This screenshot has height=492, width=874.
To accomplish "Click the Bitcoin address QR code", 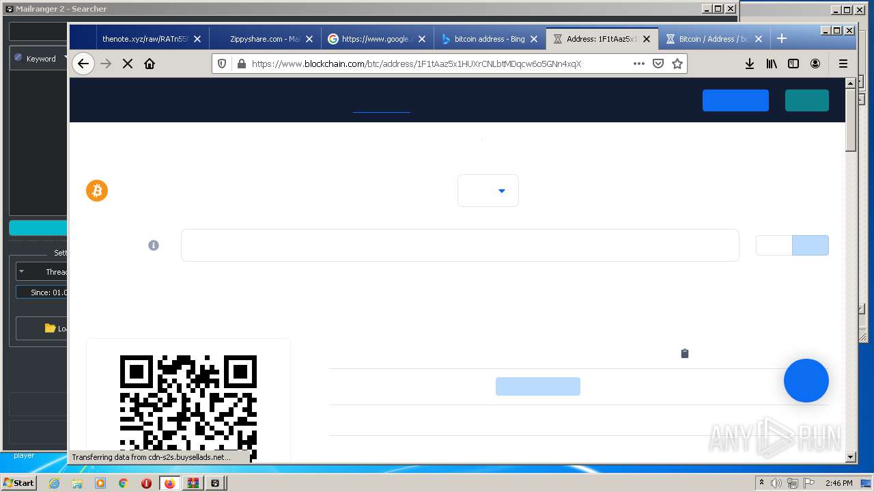I will pos(188,407).
